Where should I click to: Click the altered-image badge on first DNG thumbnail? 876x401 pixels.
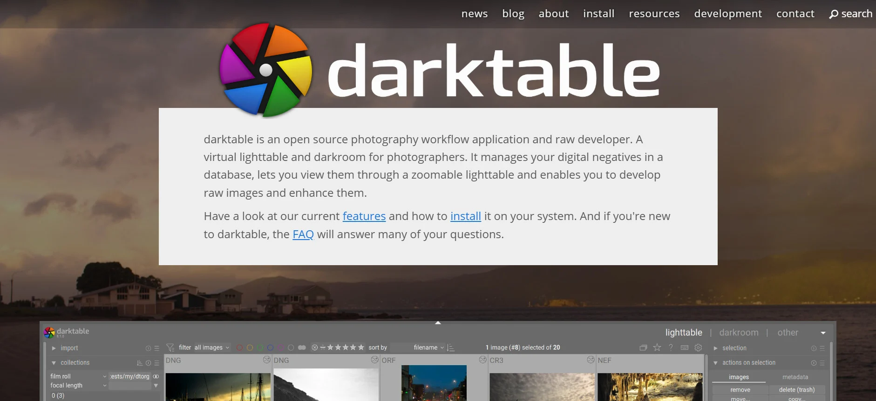(266, 360)
